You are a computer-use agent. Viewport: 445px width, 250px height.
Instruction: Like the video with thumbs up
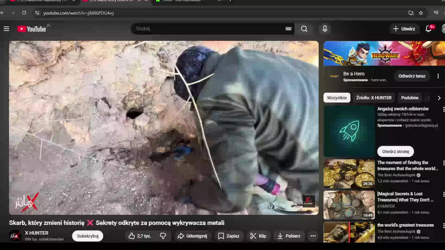pyautogui.click(x=139, y=236)
